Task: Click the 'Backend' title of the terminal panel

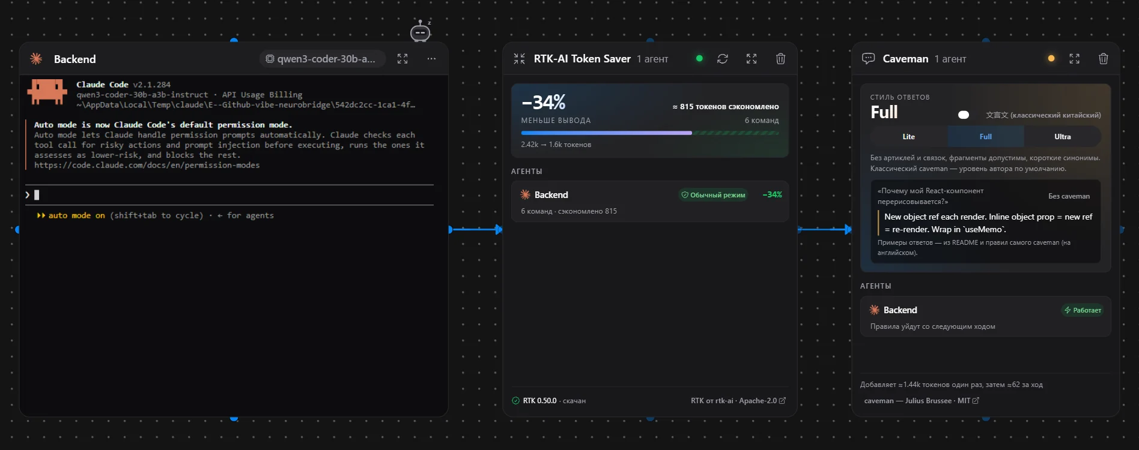Action: [x=74, y=59]
